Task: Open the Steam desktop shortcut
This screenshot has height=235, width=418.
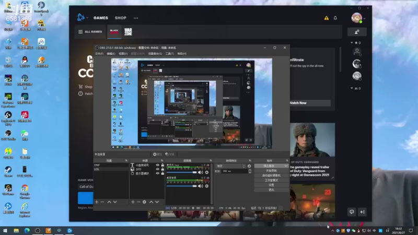Action: click(8, 171)
